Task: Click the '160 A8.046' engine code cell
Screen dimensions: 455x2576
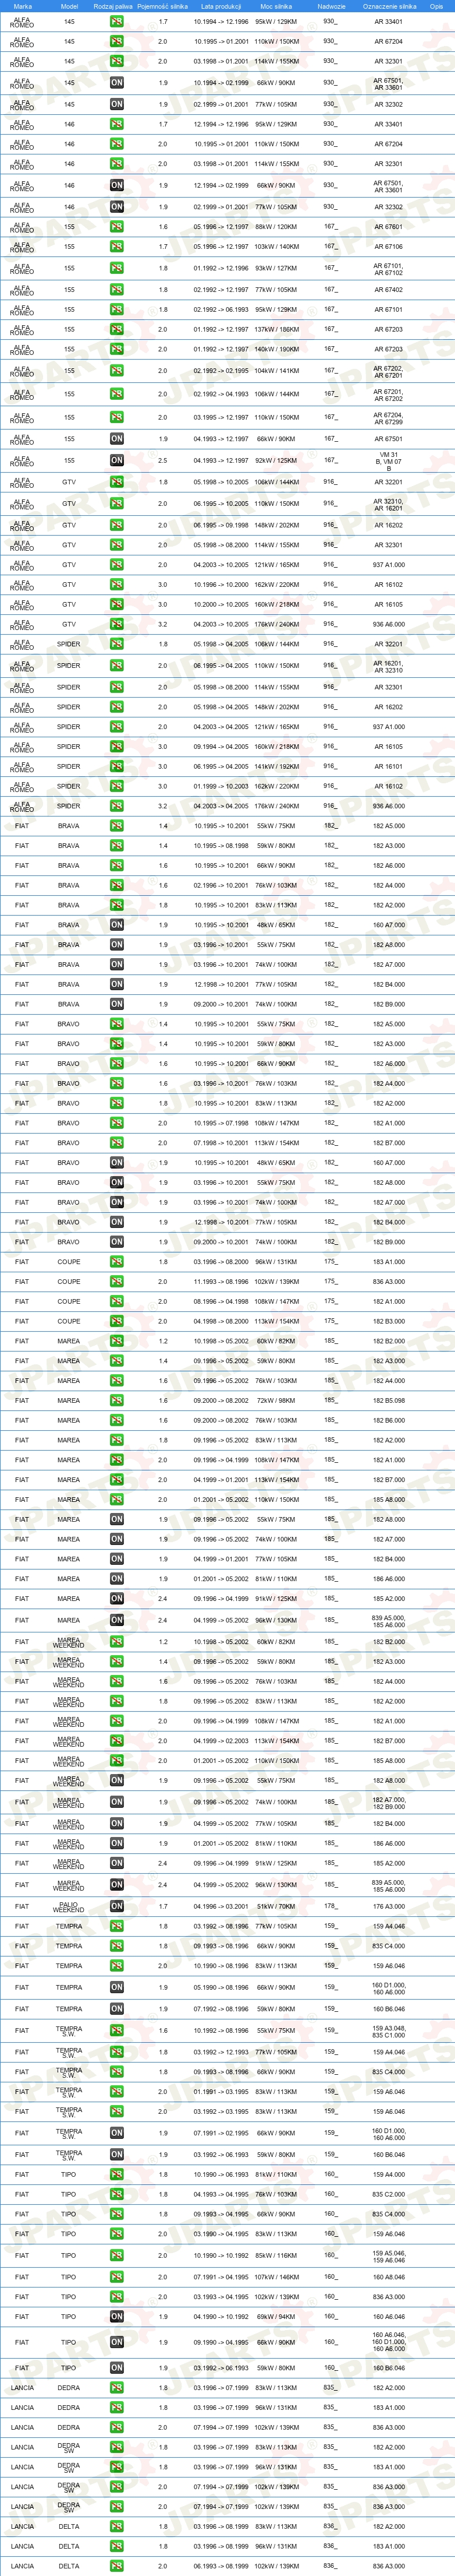Action: pos(389,2277)
